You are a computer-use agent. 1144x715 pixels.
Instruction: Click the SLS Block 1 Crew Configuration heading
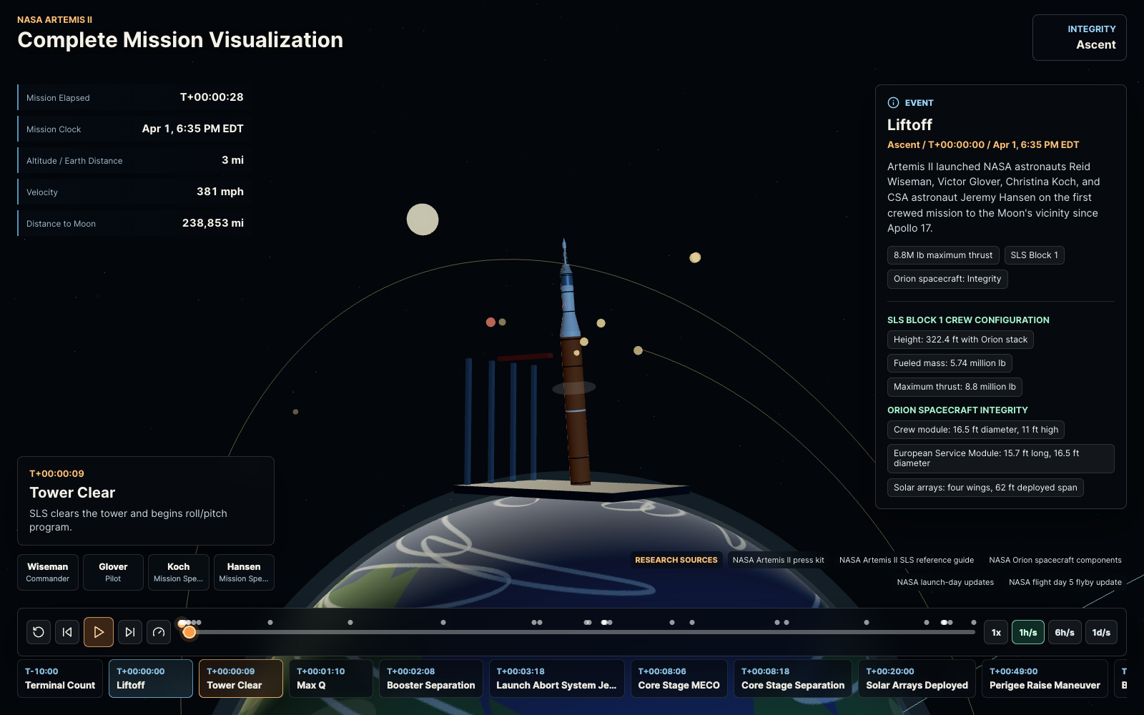tap(968, 320)
